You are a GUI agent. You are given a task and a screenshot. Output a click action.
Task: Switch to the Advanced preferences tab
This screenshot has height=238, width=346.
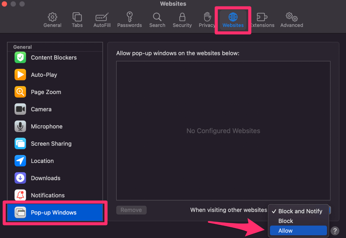pyautogui.click(x=291, y=20)
